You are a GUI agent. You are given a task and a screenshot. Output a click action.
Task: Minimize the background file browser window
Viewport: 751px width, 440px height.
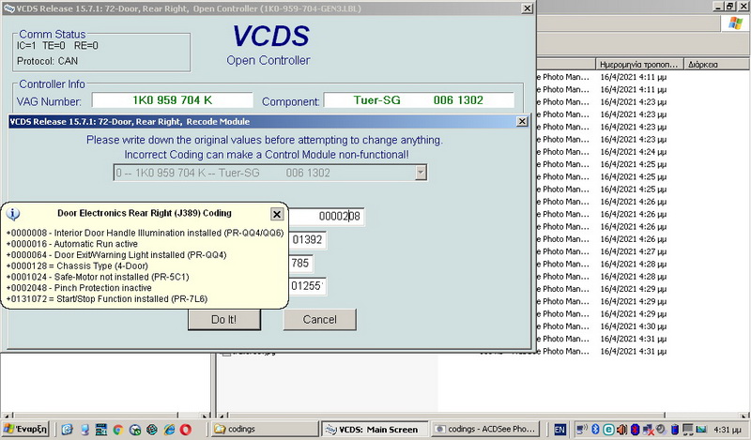click(718, 7)
